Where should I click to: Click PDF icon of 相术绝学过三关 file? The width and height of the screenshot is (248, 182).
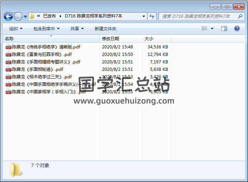coord(9,77)
